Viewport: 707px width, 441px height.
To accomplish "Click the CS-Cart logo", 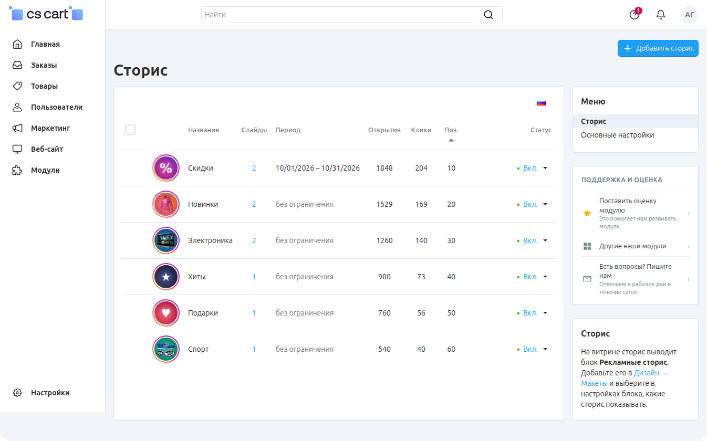I will click(46, 14).
